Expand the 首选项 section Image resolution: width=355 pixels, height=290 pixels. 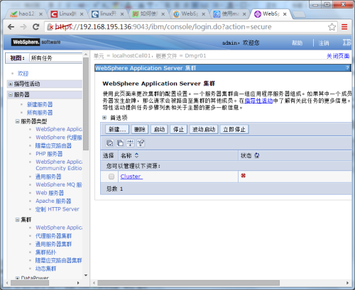point(104,118)
